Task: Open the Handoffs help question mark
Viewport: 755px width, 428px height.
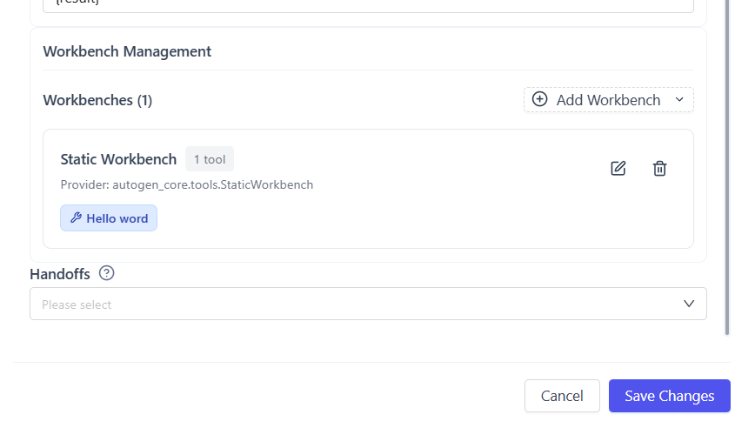Action: pos(106,273)
